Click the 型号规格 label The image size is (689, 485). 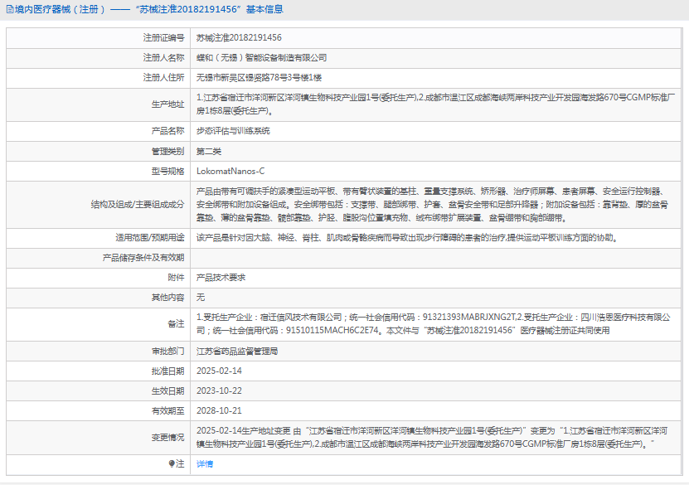167,172
